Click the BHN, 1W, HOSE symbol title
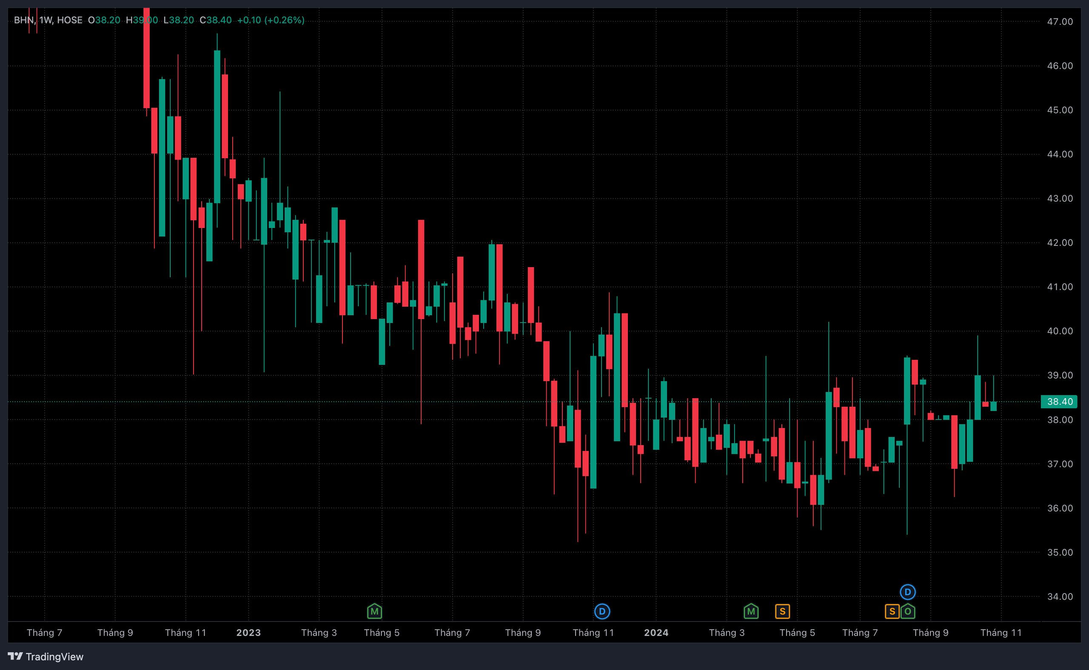This screenshot has width=1089, height=670. tap(48, 20)
